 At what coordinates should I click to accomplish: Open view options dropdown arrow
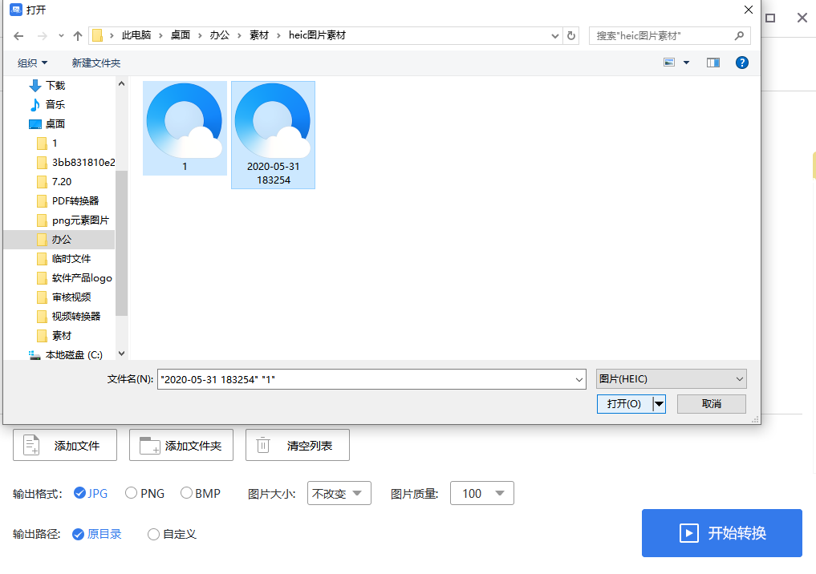click(686, 63)
